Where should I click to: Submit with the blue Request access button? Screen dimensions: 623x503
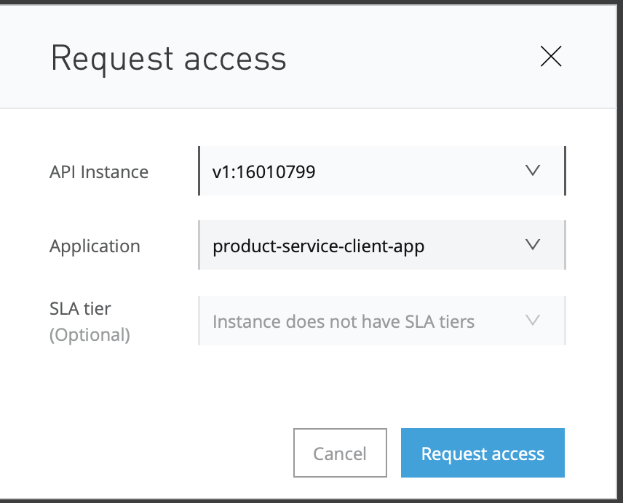483,454
